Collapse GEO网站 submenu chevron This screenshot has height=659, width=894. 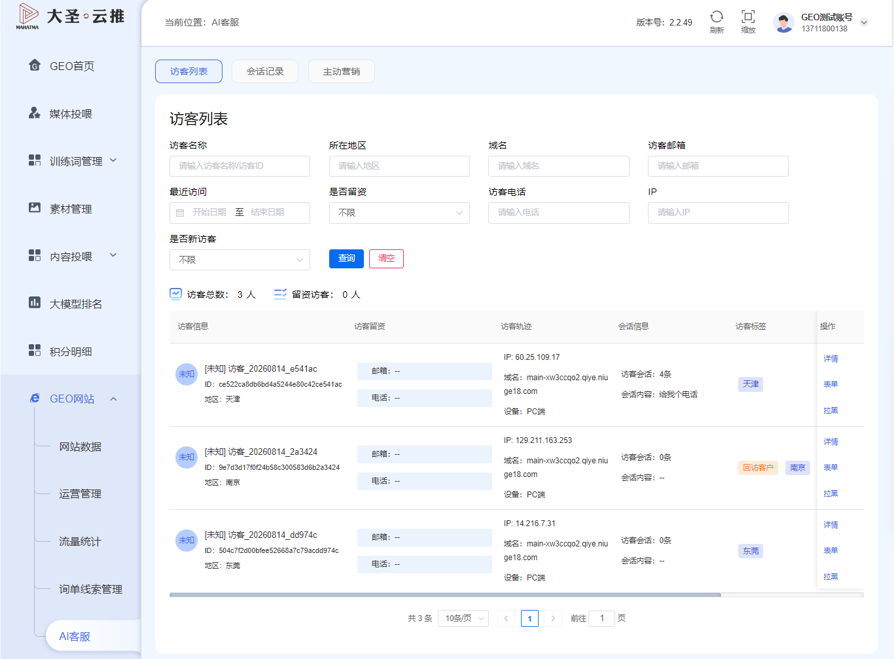pos(113,399)
